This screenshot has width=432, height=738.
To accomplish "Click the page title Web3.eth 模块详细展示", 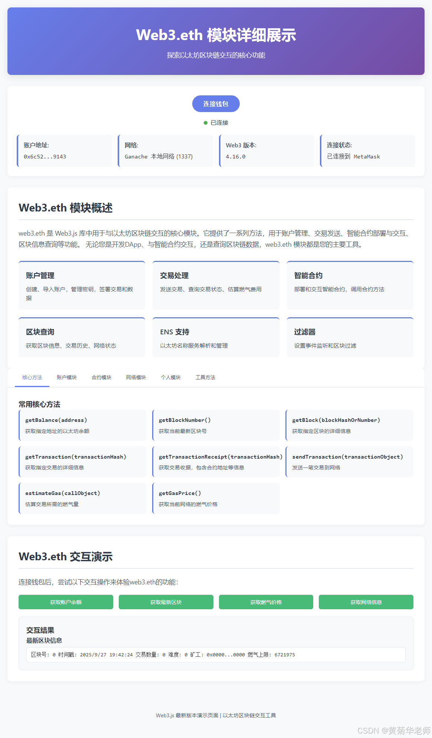I will pyautogui.click(x=216, y=35).
